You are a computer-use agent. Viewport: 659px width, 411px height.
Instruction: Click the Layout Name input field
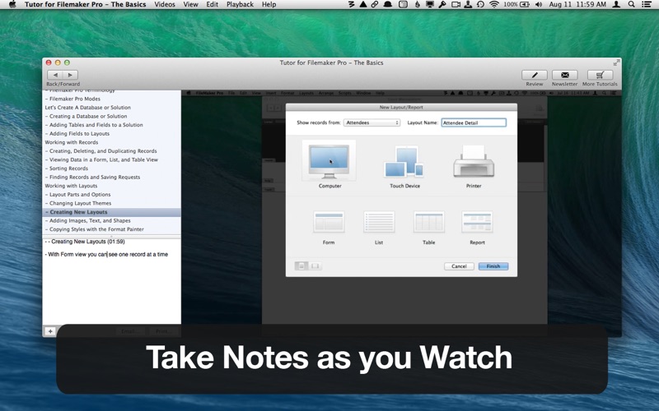tap(474, 122)
